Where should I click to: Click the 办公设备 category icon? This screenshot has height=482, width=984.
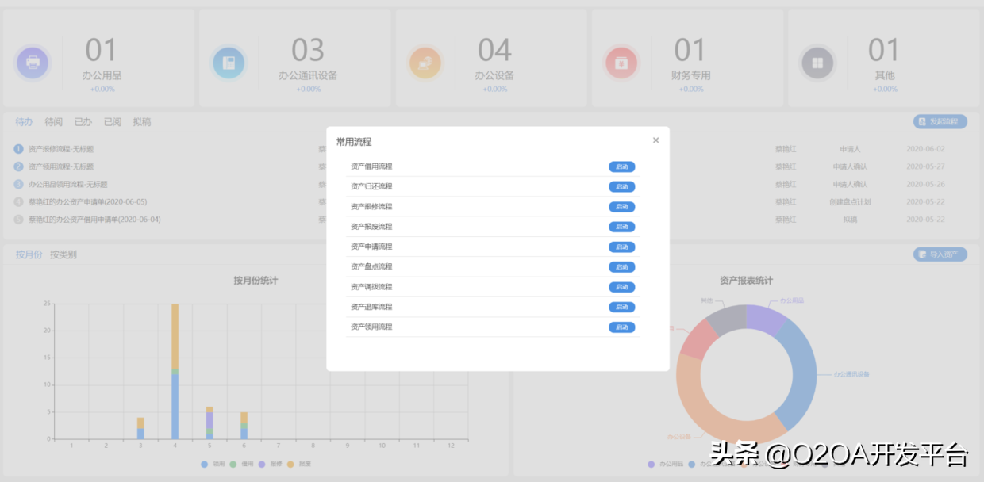426,62
